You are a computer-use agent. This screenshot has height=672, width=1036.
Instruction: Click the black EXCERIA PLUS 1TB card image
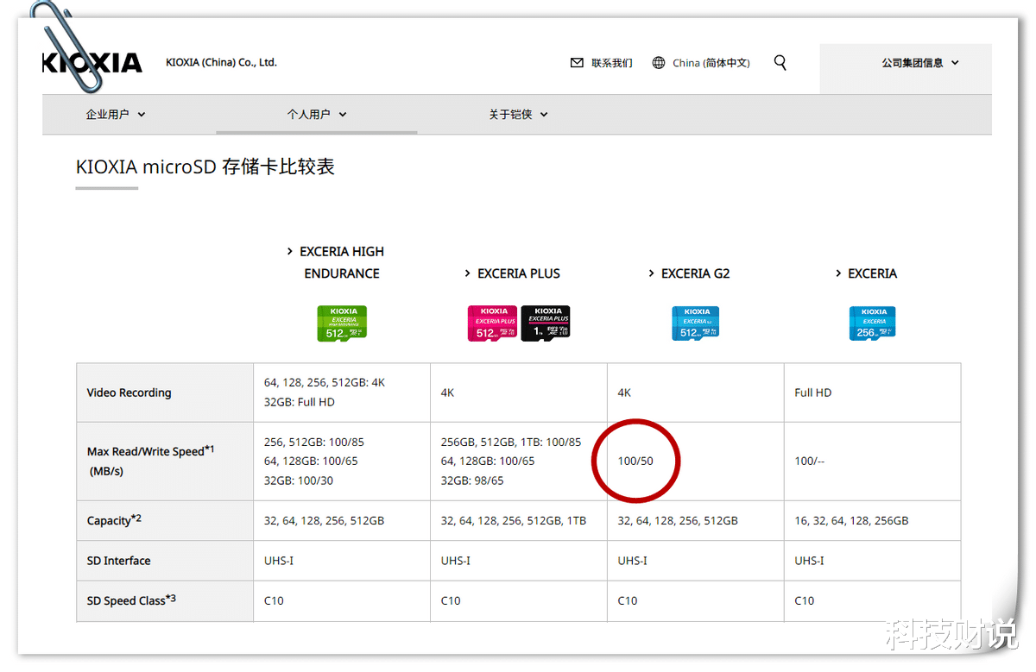[x=546, y=323]
